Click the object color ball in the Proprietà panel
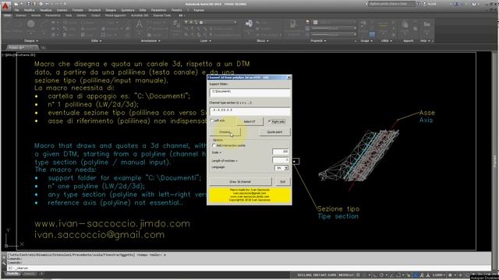Image resolution: width=499 pixels, height=280 pixels. pos(307,22)
